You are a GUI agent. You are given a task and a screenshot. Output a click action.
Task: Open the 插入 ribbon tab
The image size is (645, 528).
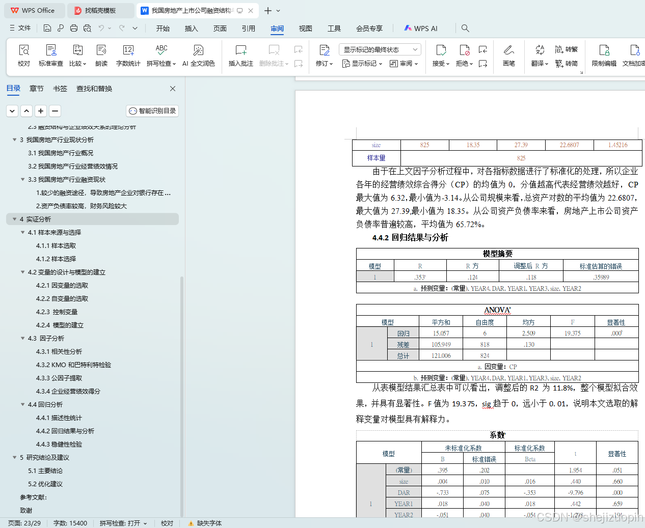pyautogui.click(x=192, y=29)
